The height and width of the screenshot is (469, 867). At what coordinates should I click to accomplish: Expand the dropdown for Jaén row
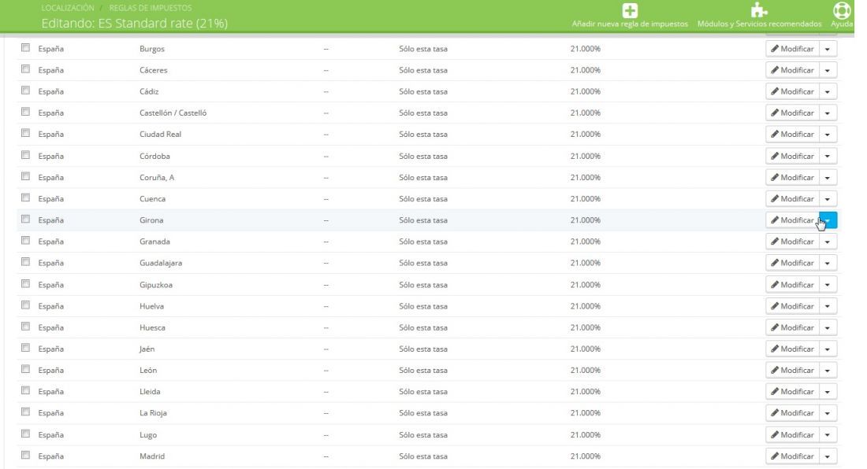pos(828,349)
